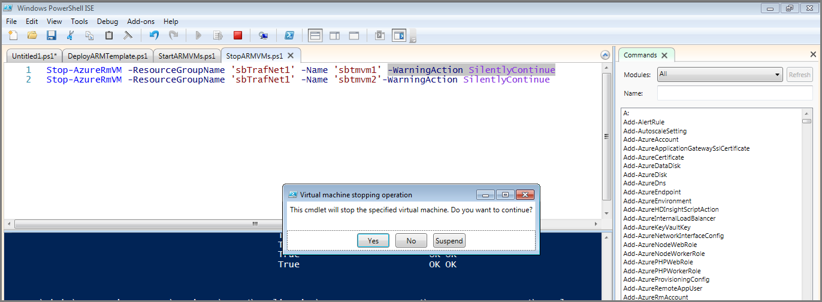
Task: Select Add-AzureHDInsightScriptAction command
Action: [671, 209]
